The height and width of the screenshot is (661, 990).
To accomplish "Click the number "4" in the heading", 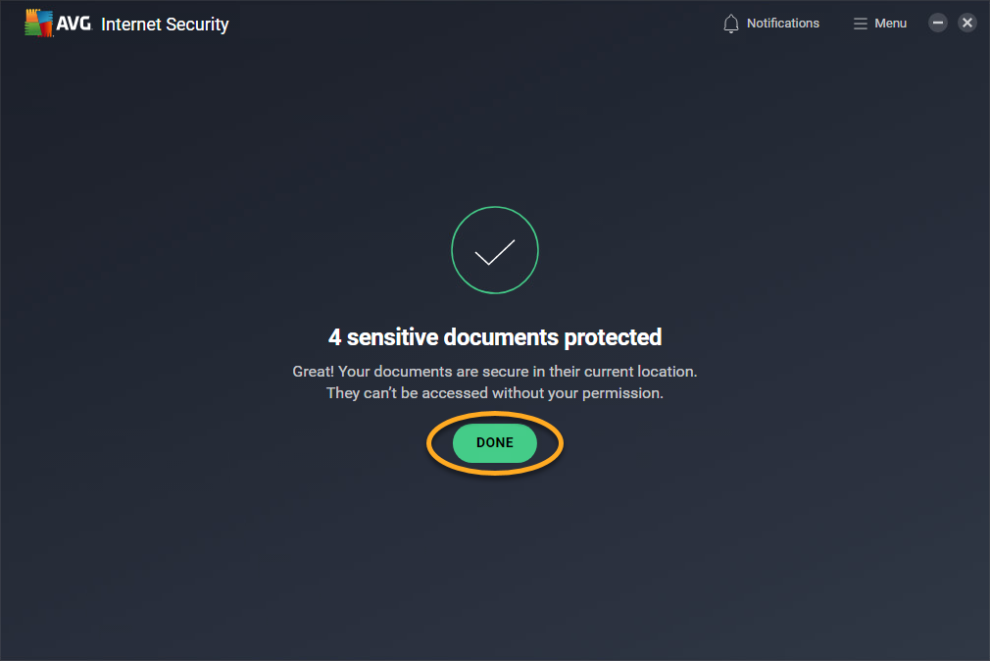I will click(x=335, y=337).
